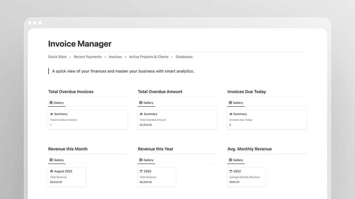355x199 pixels.
Task: Select Gallery tab of Avg. Monthly Revenue
Action: pyautogui.click(x=236, y=160)
